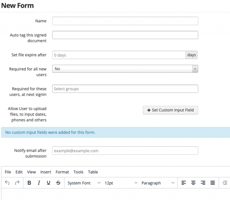Justify the text alignment
The image size is (230, 200).
click(x=212, y=183)
